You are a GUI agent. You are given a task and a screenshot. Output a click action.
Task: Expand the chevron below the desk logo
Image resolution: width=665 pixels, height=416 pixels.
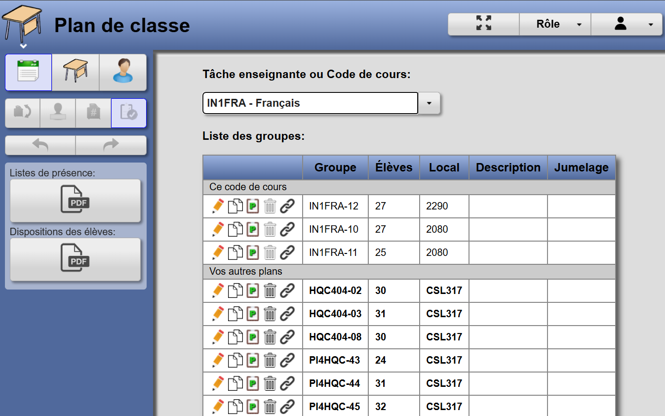click(x=23, y=46)
